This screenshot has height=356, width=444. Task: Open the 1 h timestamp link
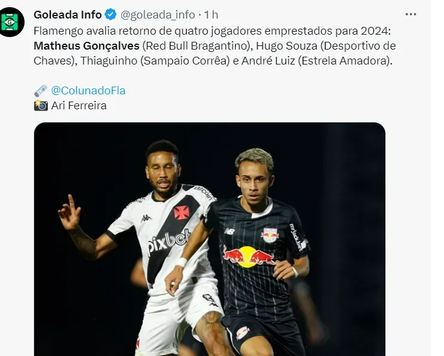[211, 15]
